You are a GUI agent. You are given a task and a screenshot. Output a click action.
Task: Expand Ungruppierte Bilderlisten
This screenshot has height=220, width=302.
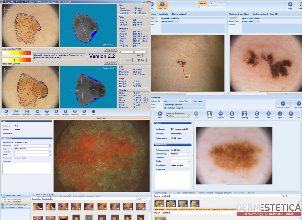pyautogui.click(x=3, y=207)
